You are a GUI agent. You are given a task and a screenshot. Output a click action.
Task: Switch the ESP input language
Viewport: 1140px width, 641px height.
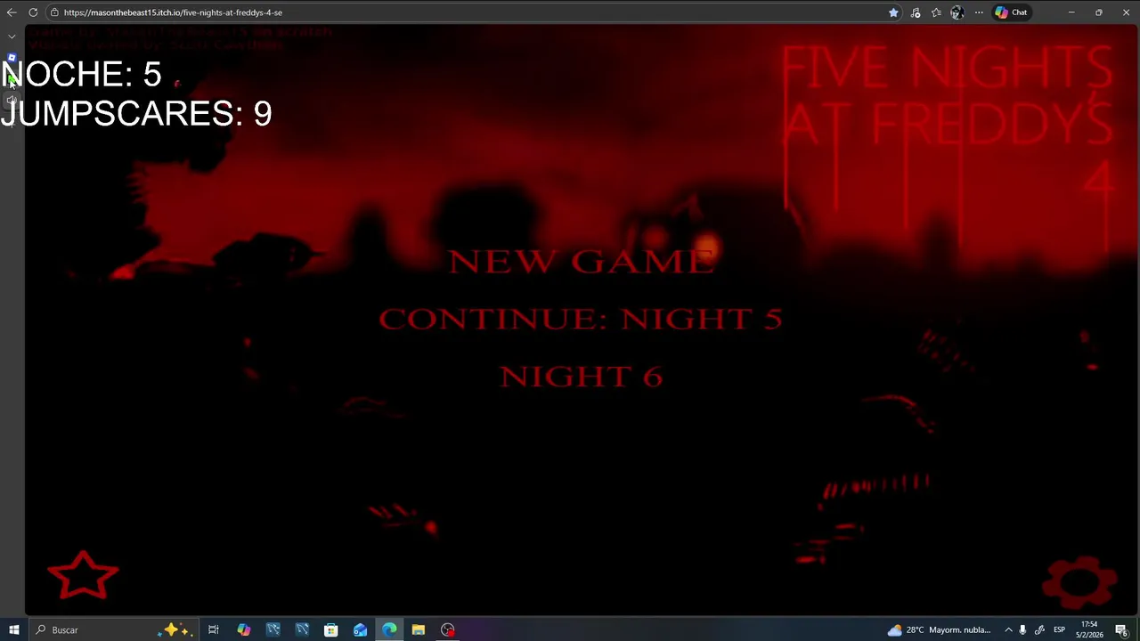point(1059,630)
